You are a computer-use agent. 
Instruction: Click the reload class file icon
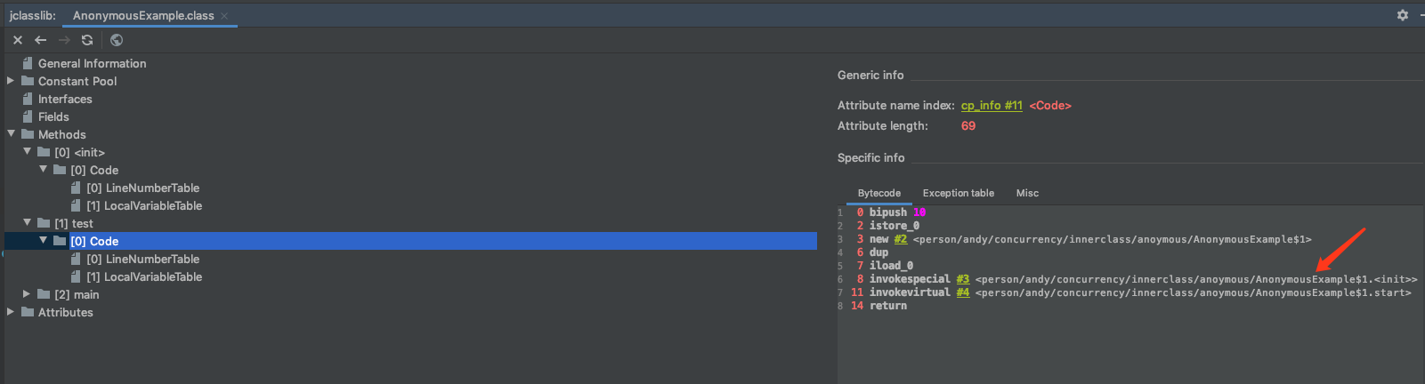tap(87, 40)
